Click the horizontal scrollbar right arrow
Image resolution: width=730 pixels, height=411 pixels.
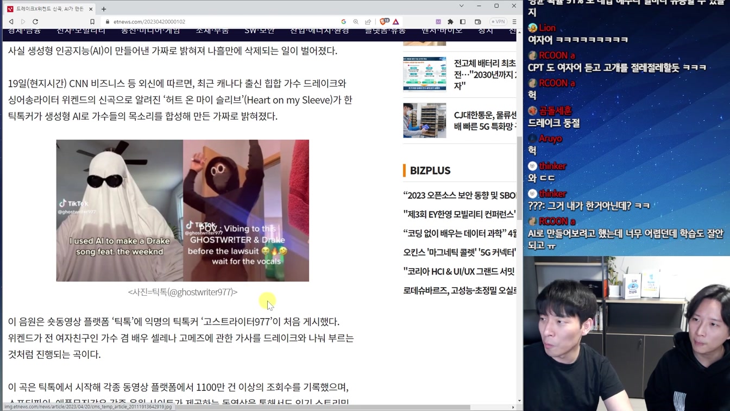(x=513, y=407)
